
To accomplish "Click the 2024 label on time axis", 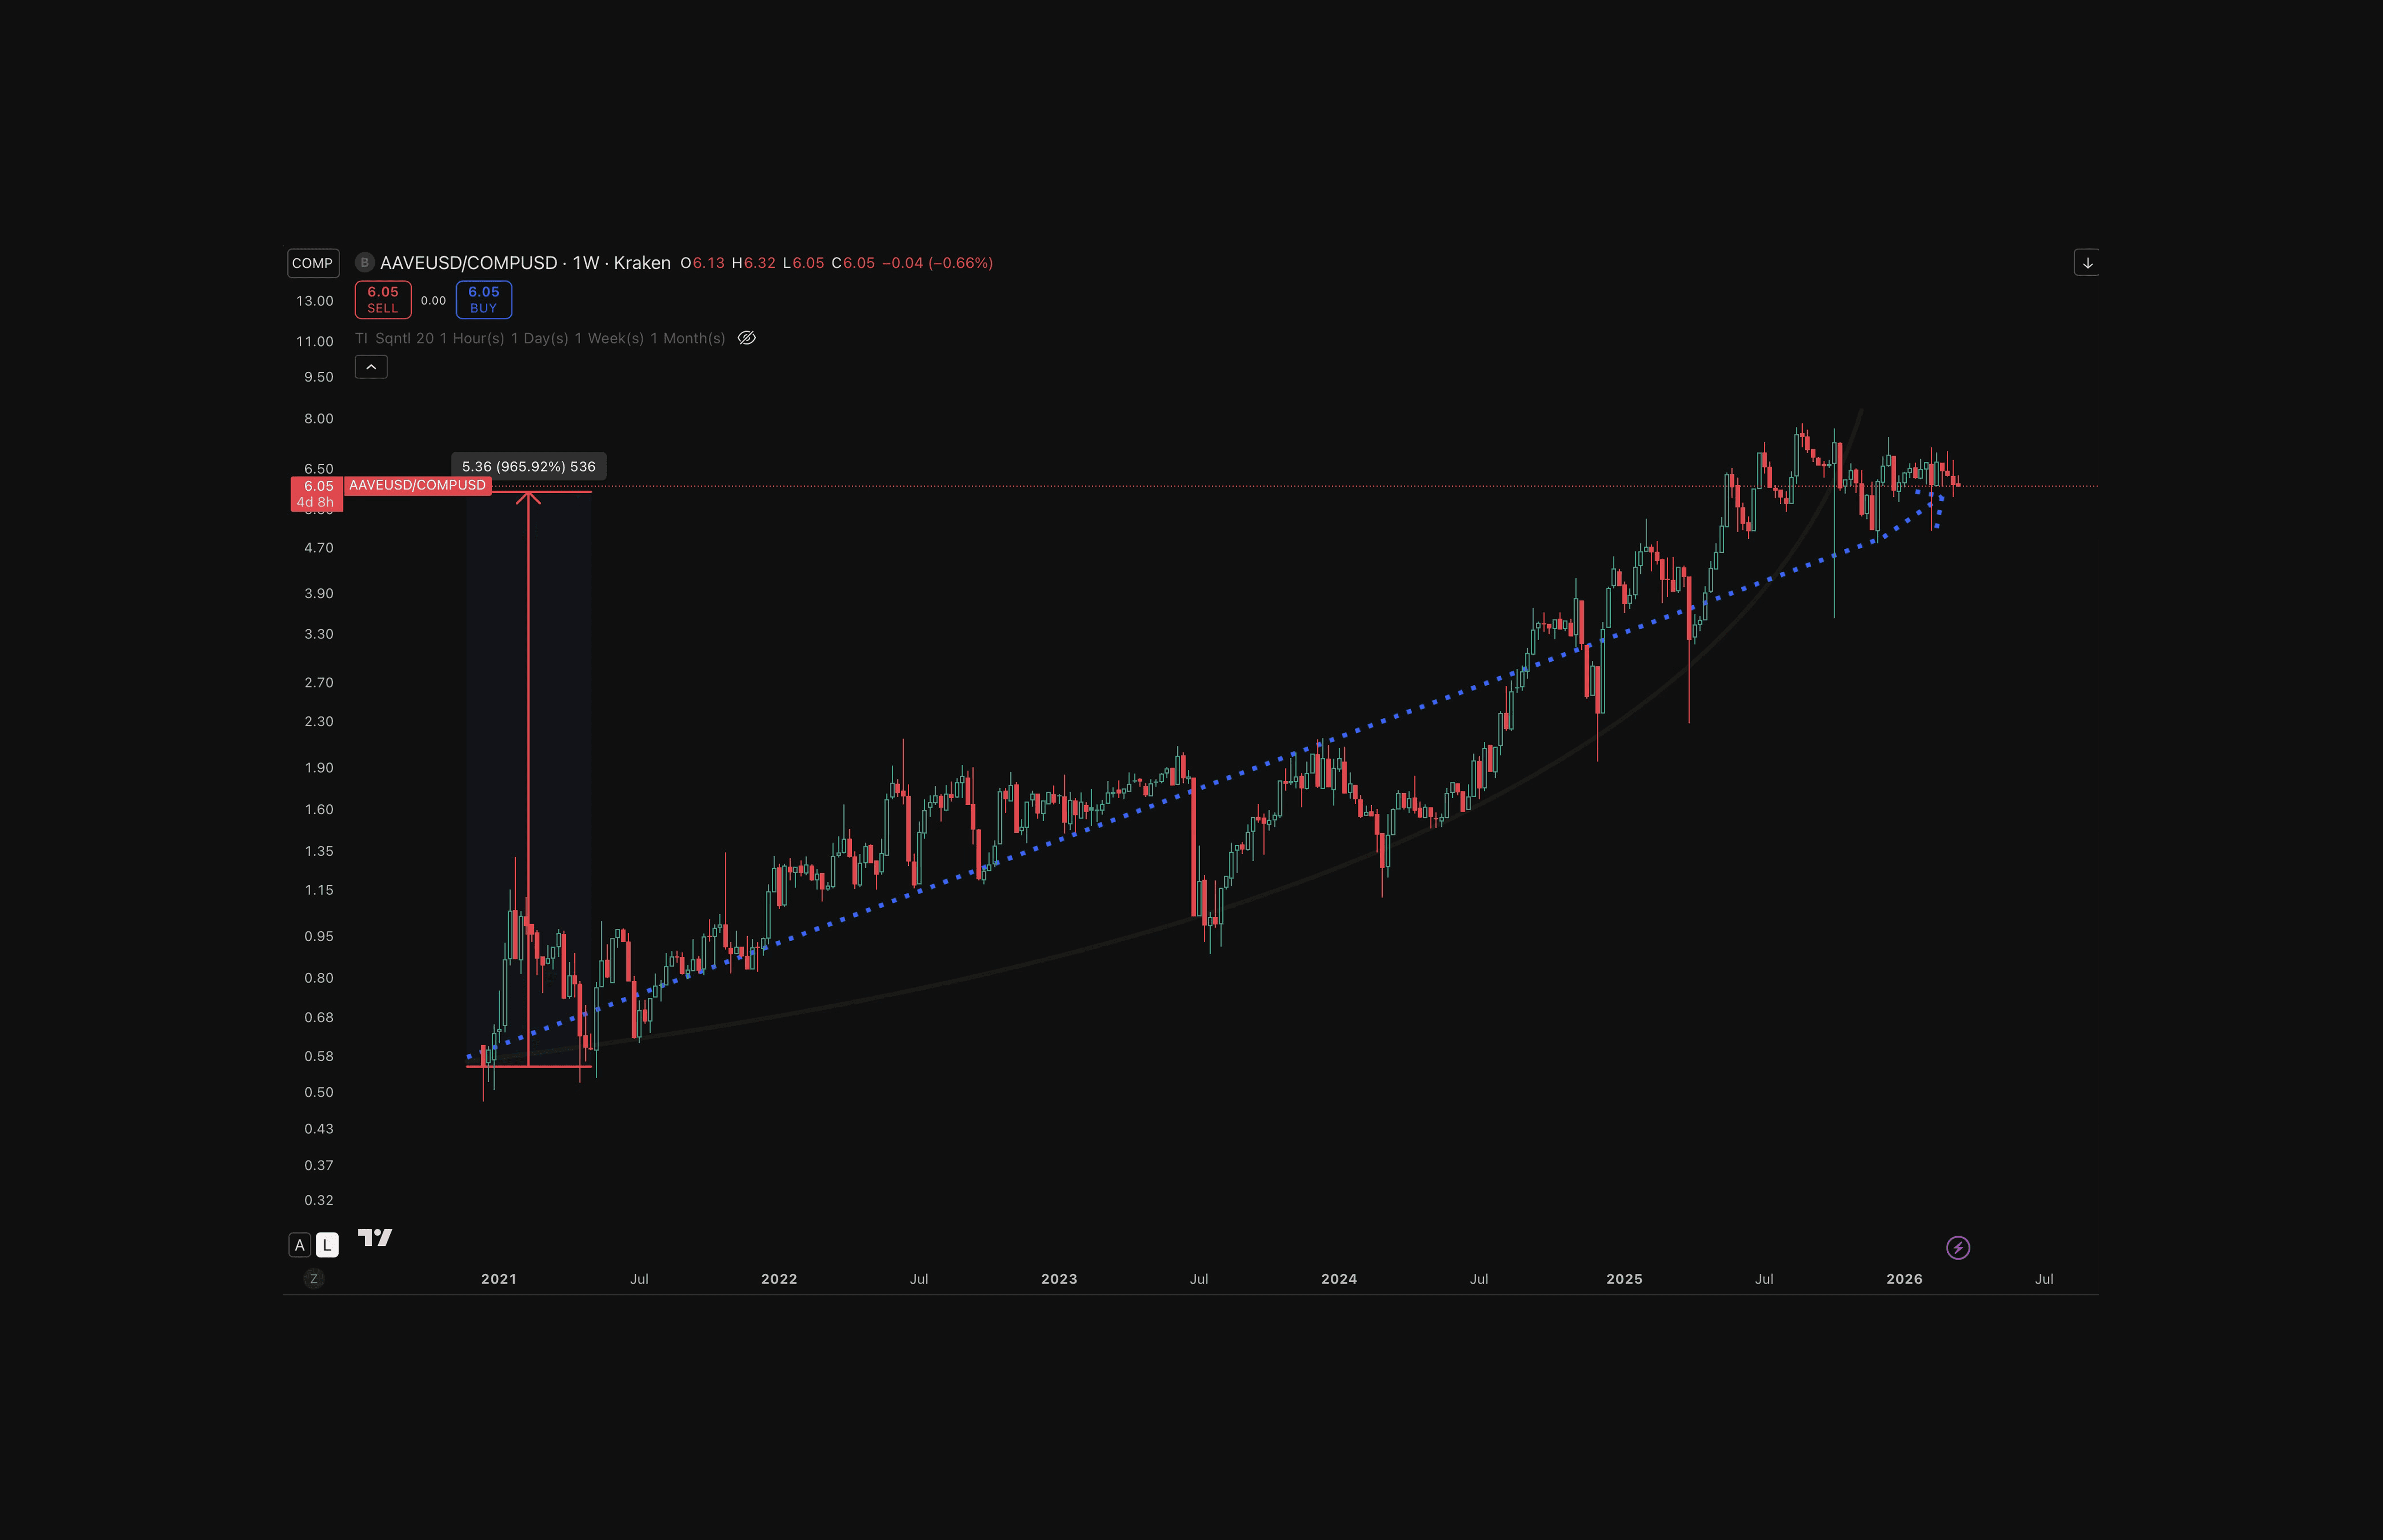I will tap(1338, 1279).
